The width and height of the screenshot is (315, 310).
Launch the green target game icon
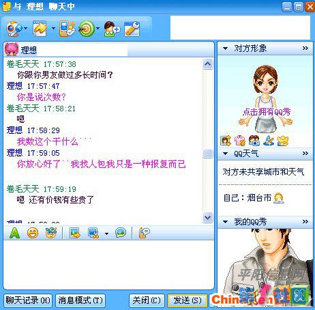86,29
